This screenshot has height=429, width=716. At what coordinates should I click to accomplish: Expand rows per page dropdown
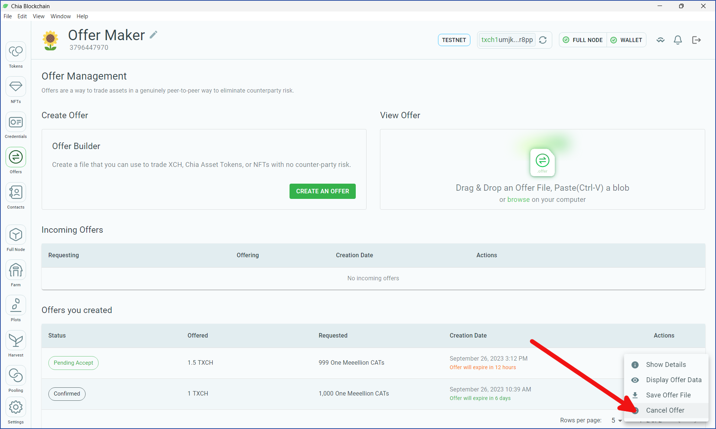click(617, 420)
